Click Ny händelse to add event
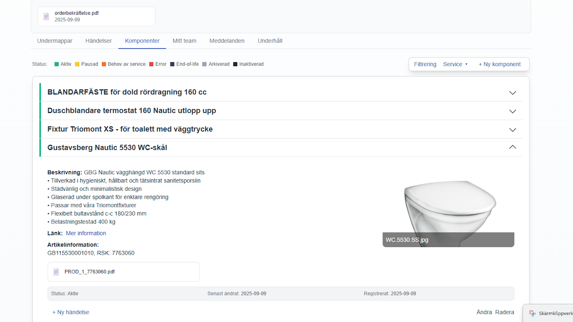This screenshot has height=322, width=573. point(71,312)
